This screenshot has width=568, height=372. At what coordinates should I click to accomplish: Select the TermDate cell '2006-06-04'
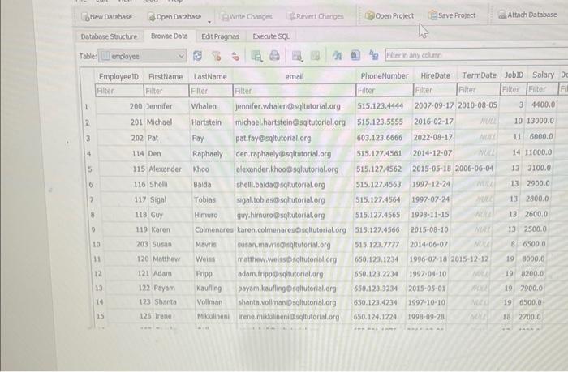tap(474, 169)
